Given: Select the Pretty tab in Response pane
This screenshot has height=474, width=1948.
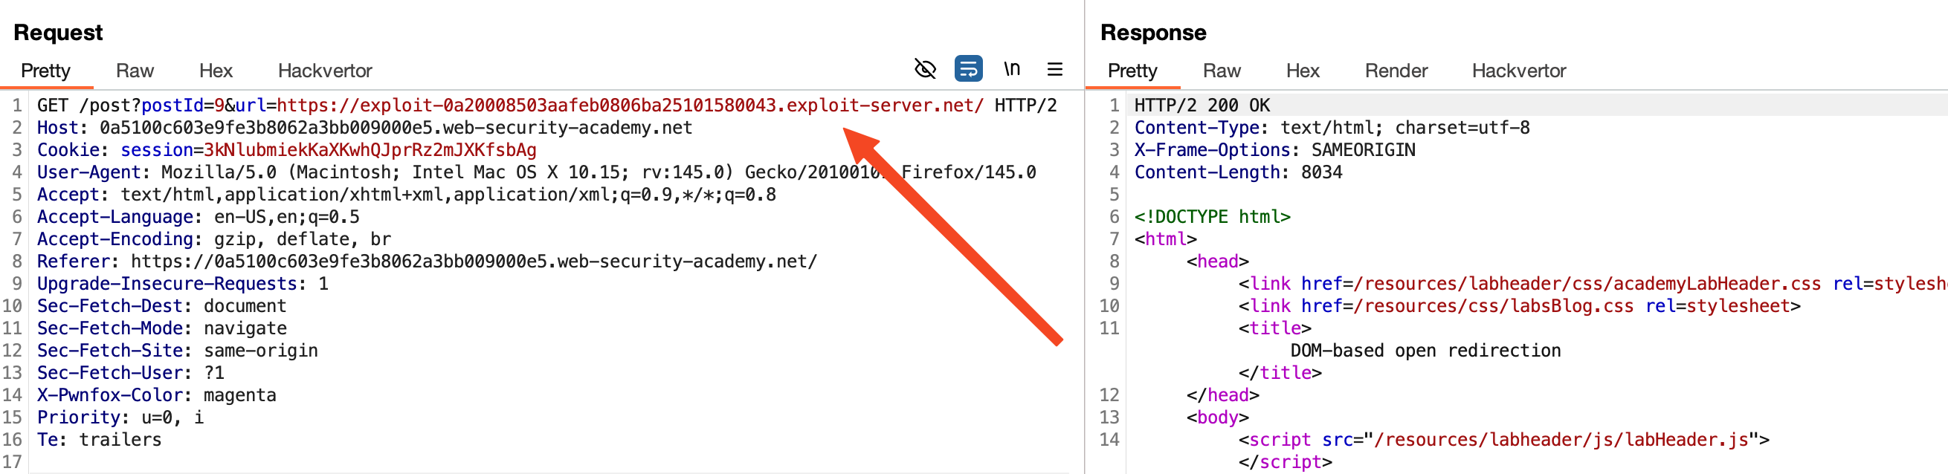Looking at the screenshot, I should coord(1132,71).
